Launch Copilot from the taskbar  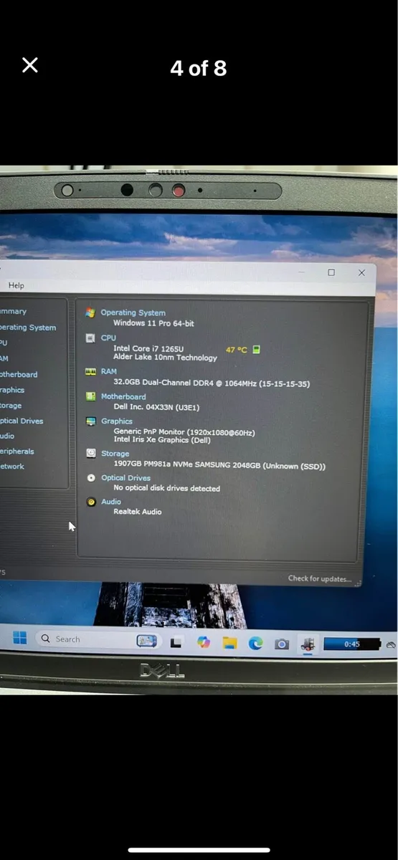(204, 642)
